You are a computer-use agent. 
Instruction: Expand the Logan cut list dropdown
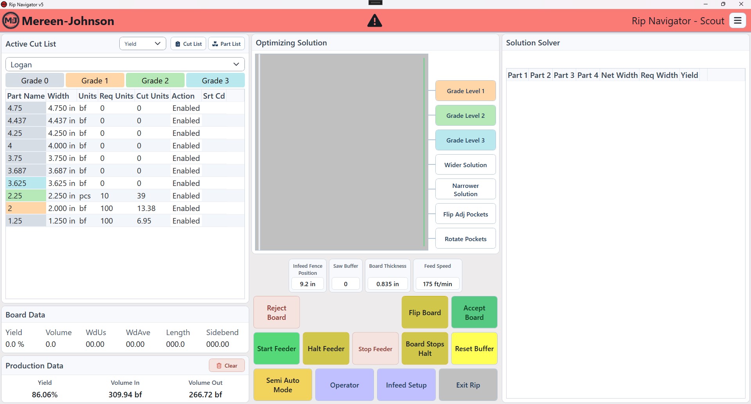point(125,64)
